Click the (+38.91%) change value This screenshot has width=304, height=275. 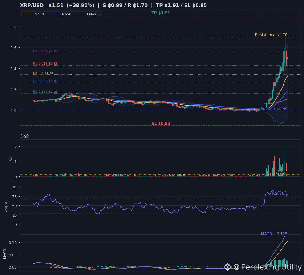point(80,6)
